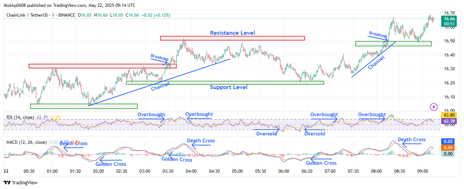Image resolution: width=464 pixels, height=189 pixels.
Task: Click the 08:30 time axis label
Action: coord(400,171)
